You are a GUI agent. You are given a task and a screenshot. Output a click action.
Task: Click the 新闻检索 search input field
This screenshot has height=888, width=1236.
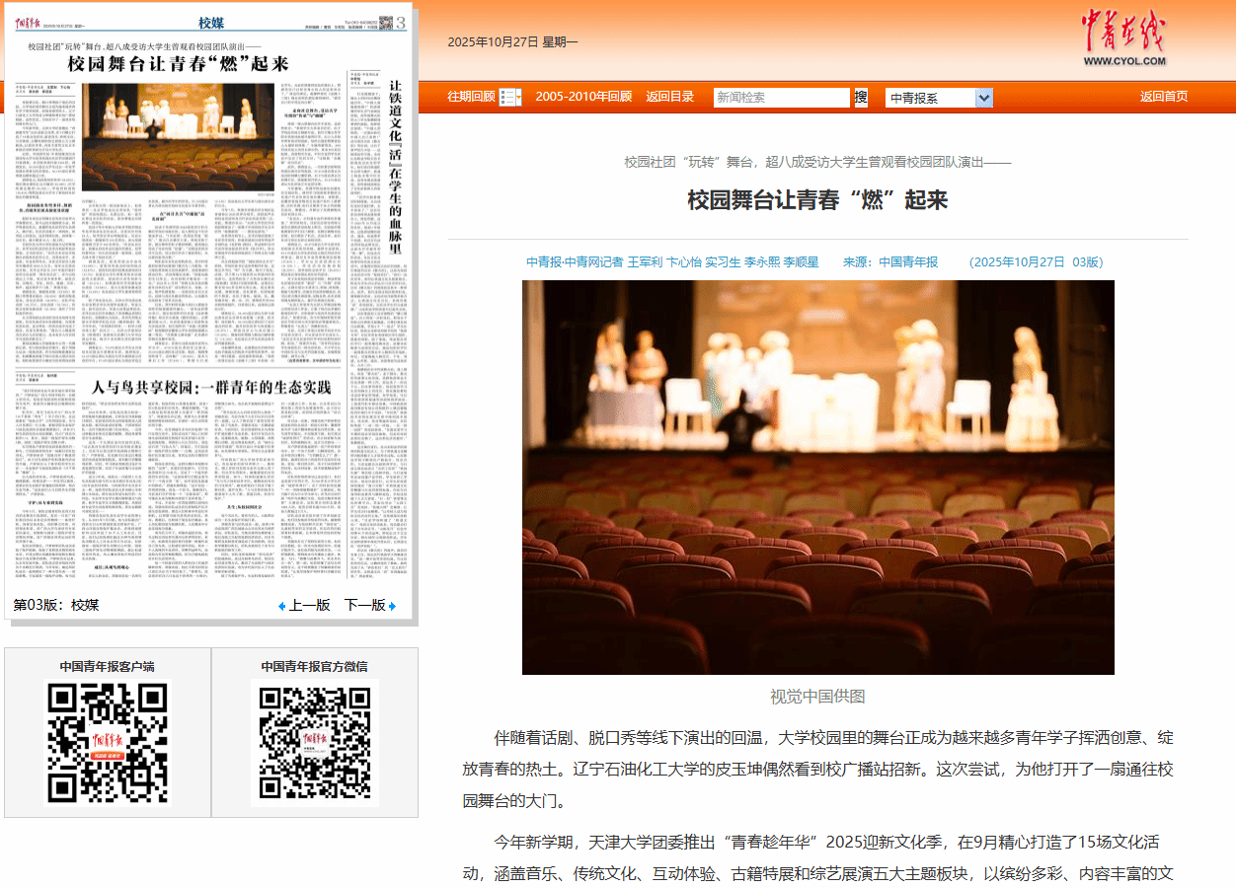(x=781, y=98)
